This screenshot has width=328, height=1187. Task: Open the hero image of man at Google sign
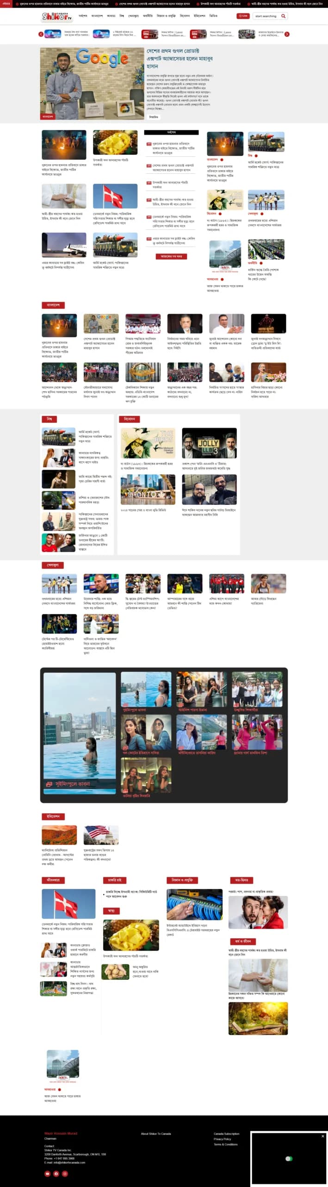tap(92, 83)
